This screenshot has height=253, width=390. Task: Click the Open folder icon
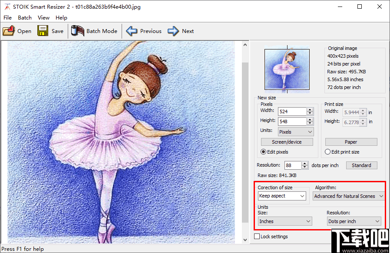tap(9, 31)
